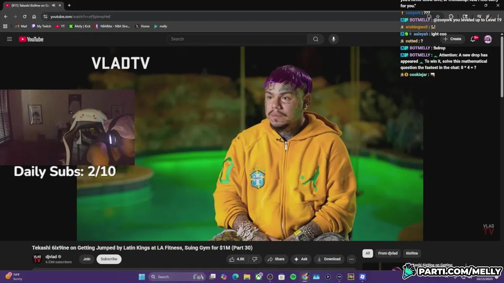This screenshot has height=283, width=504.
Task: Select the 6ix9ine filter chip
Action: (x=412, y=253)
